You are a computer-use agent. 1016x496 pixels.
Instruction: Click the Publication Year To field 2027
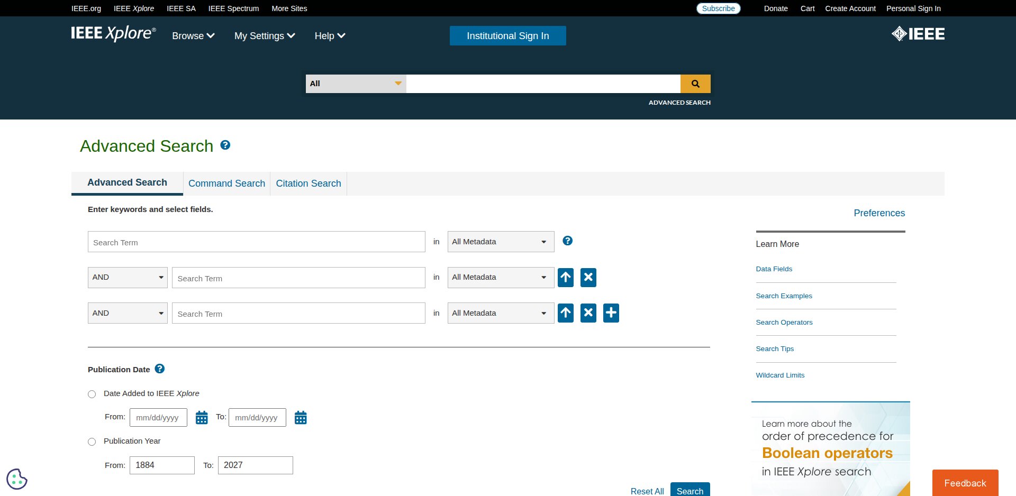256,465
